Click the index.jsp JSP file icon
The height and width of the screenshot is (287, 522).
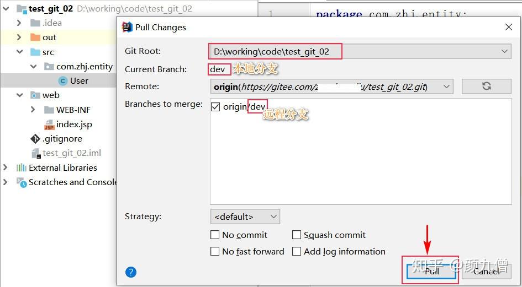click(49, 124)
